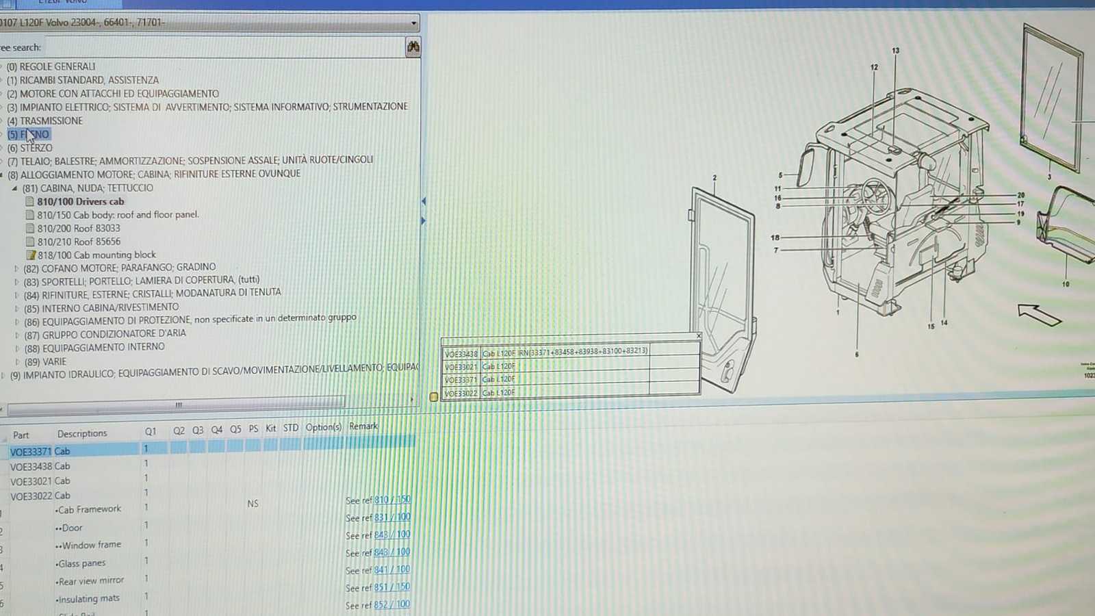Screen dimensions: 1095x616
Task: Click the Remark column header
Action: tap(363, 426)
